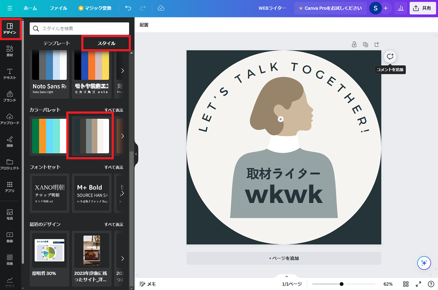Toggle grid view of pages
Viewport: 438px width, 290px height.
pyautogui.click(x=406, y=284)
